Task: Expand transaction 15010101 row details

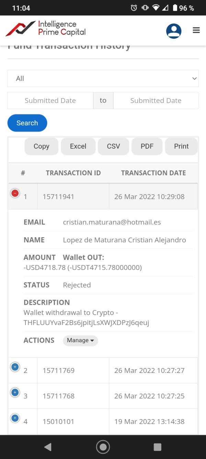Action: point(15,418)
